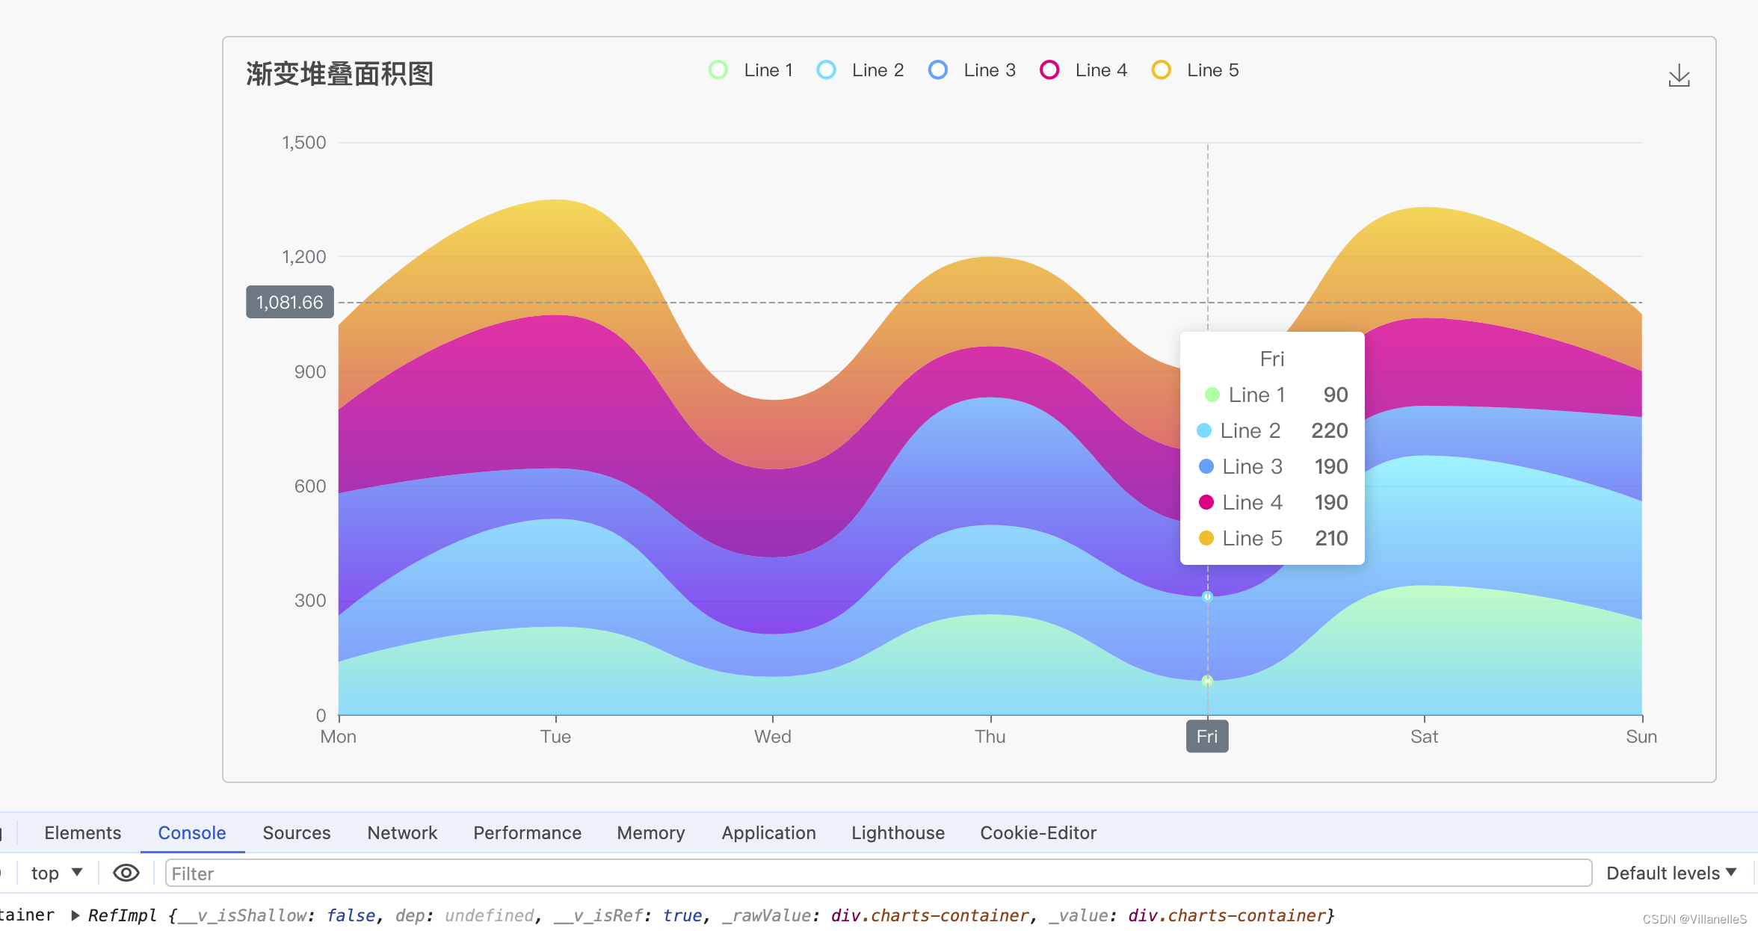
Task: Open the Lighthouse tab
Action: click(898, 832)
